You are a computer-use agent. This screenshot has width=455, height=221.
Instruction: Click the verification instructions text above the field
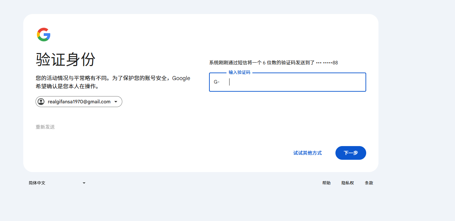[x=273, y=63]
